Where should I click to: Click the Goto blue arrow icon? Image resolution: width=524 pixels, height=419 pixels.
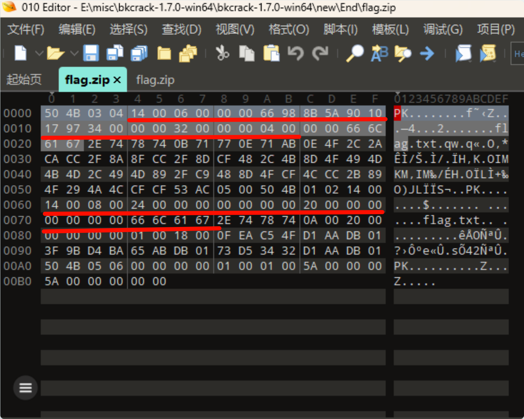[x=427, y=54]
